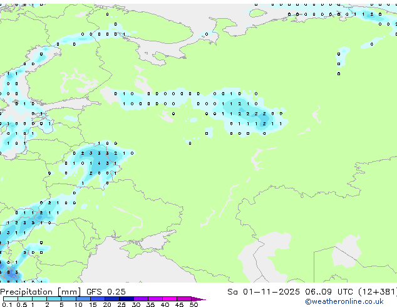397x307 pixels.
Task: Click the 0.5–1 mm legend color swatch
Action: (x=25, y=299)
